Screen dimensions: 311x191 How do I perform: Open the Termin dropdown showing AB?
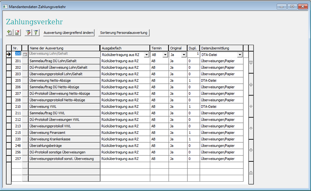(165, 55)
